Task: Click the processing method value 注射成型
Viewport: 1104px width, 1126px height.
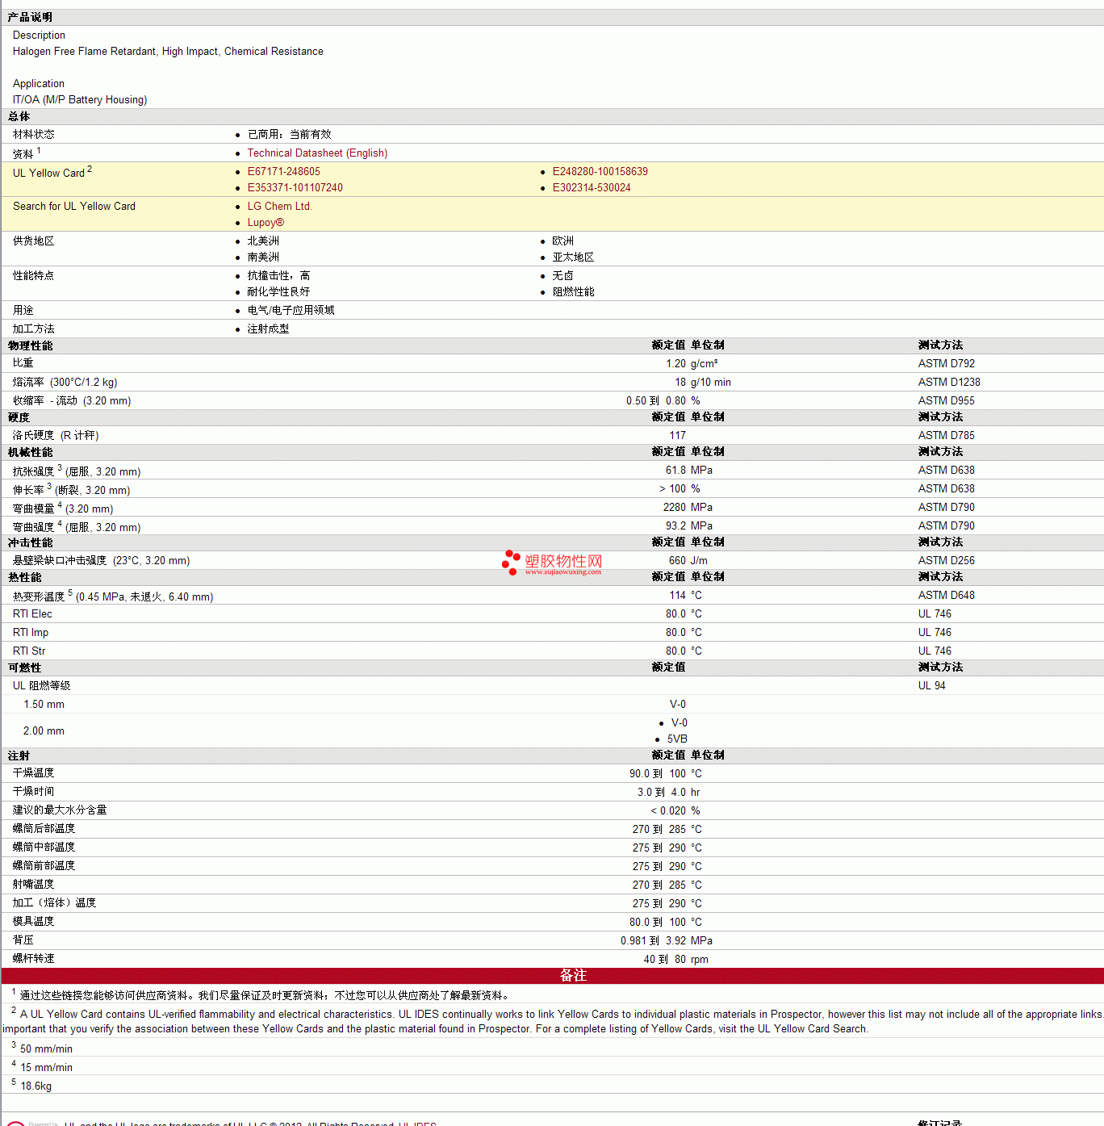Action: point(268,329)
